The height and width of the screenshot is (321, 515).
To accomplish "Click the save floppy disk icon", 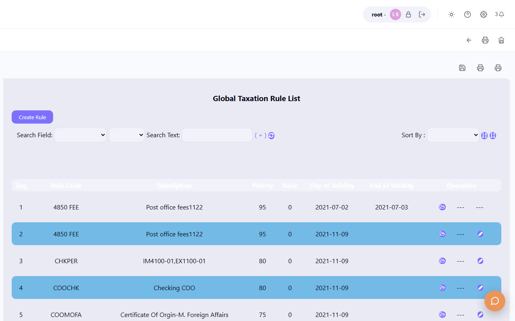I will tap(462, 68).
